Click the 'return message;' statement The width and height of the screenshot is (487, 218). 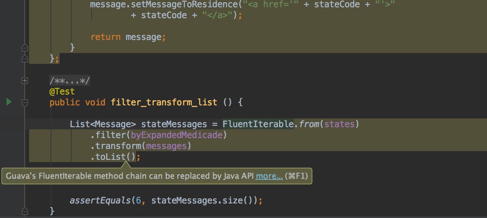(128, 37)
